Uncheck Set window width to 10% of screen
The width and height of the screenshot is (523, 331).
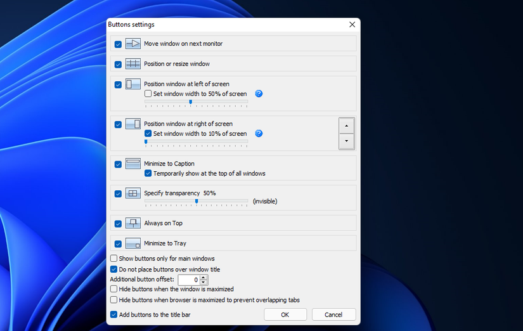pos(148,133)
